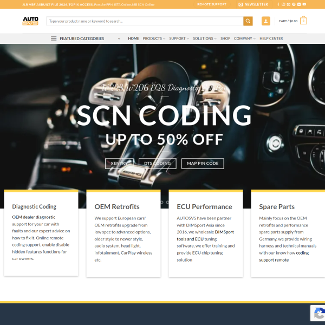The image size is (325, 325).
Task: Open the Facebook page icon
Action: click(278, 4)
